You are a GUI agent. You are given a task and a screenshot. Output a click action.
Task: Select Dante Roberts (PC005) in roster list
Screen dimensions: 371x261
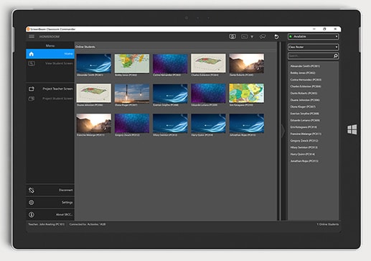pyautogui.click(x=304, y=93)
